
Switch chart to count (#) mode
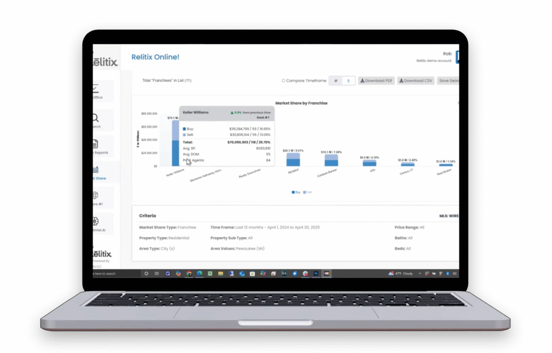(336, 81)
